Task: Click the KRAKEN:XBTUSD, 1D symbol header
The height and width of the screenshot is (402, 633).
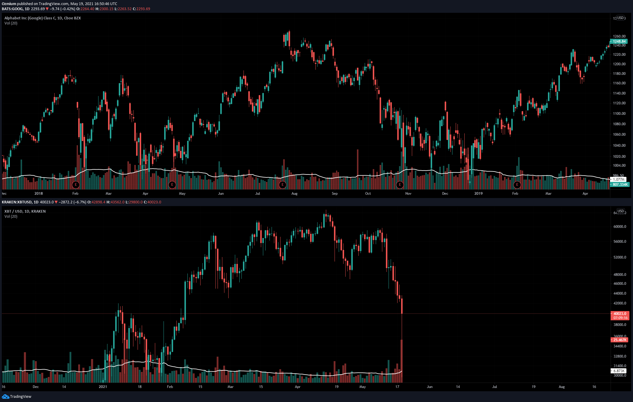Action: 20,202
